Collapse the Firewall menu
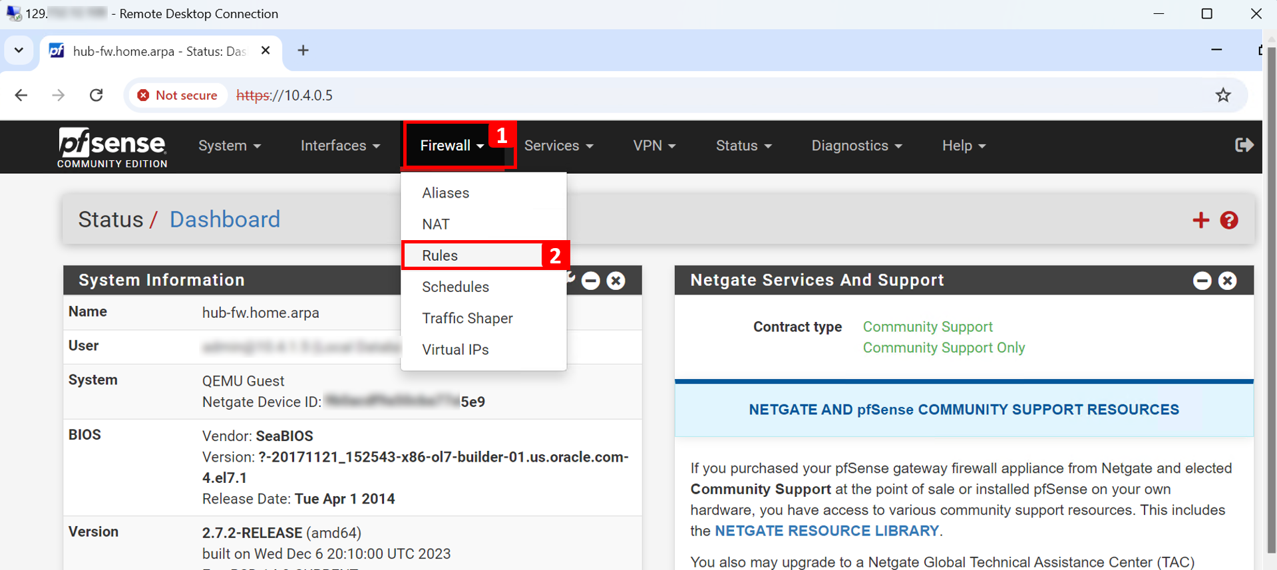The width and height of the screenshot is (1277, 570). coord(453,146)
